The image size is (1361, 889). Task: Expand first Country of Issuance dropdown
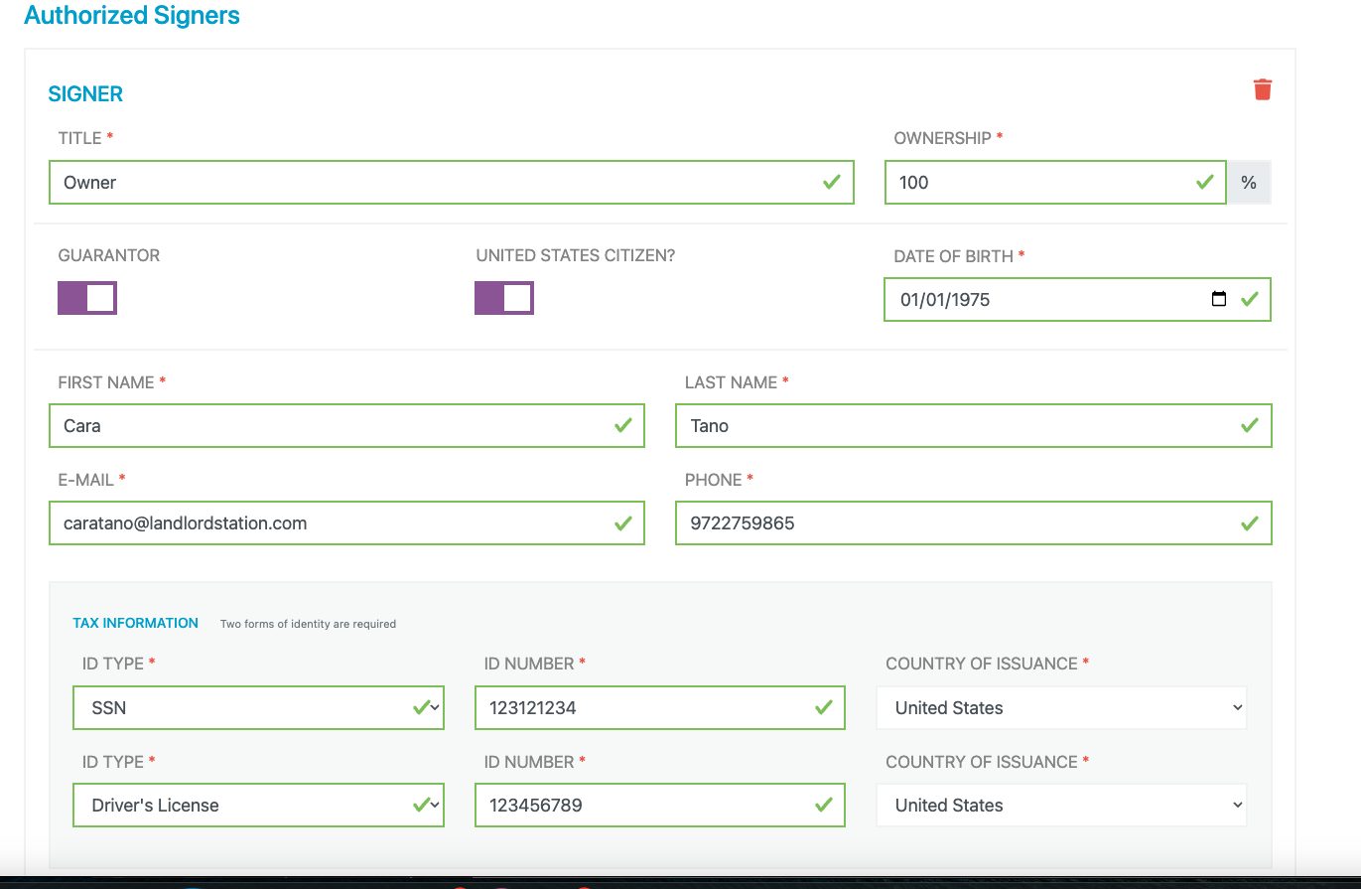click(1061, 707)
